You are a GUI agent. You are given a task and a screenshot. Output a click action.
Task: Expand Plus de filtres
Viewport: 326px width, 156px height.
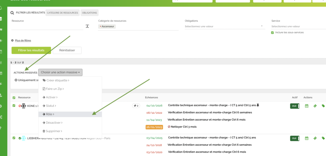23,41
